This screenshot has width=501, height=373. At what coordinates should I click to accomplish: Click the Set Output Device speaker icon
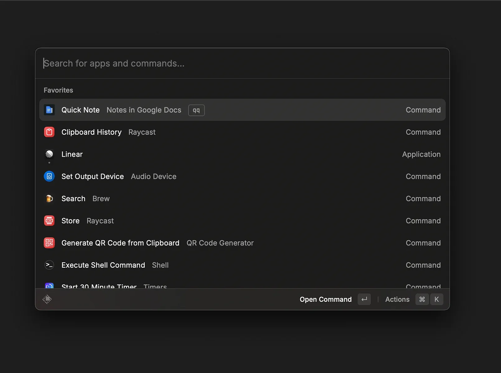[49, 176]
